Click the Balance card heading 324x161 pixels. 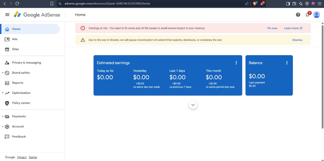tap(255, 63)
